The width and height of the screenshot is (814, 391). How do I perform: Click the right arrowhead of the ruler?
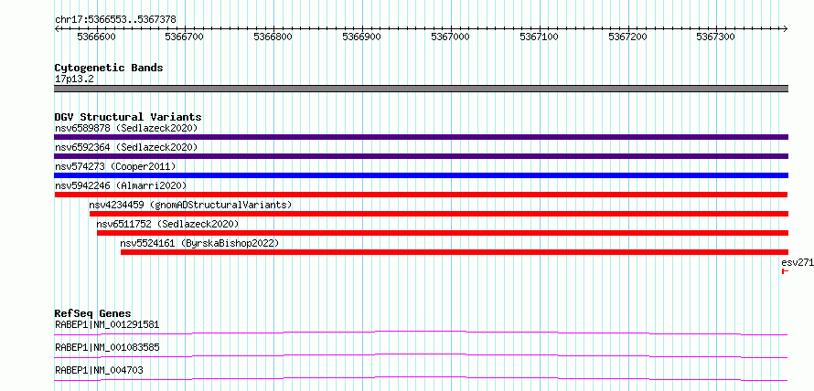tap(786, 29)
